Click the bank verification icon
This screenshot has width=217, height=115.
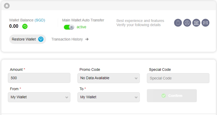(x=196, y=23)
